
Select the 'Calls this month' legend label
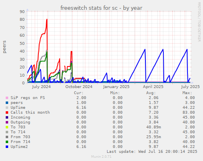[30, 112]
